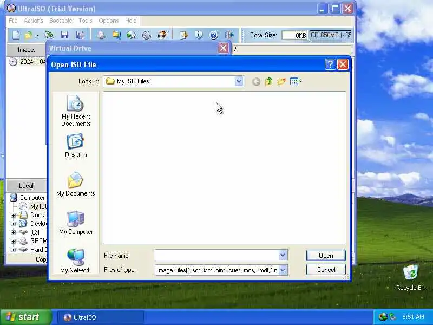The width and height of the screenshot is (433, 325).
Task: Open the dropdown arrow next to Open icon
Action: click(37, 35)
